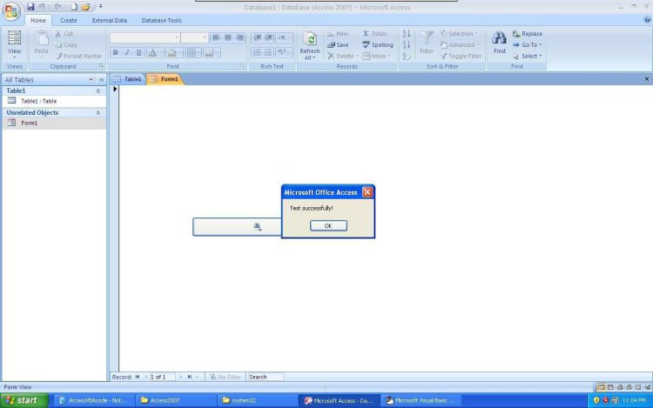Collapse the Unrelated Objects group
Viewport: 653px width, 408px height.
pos(98,113)
